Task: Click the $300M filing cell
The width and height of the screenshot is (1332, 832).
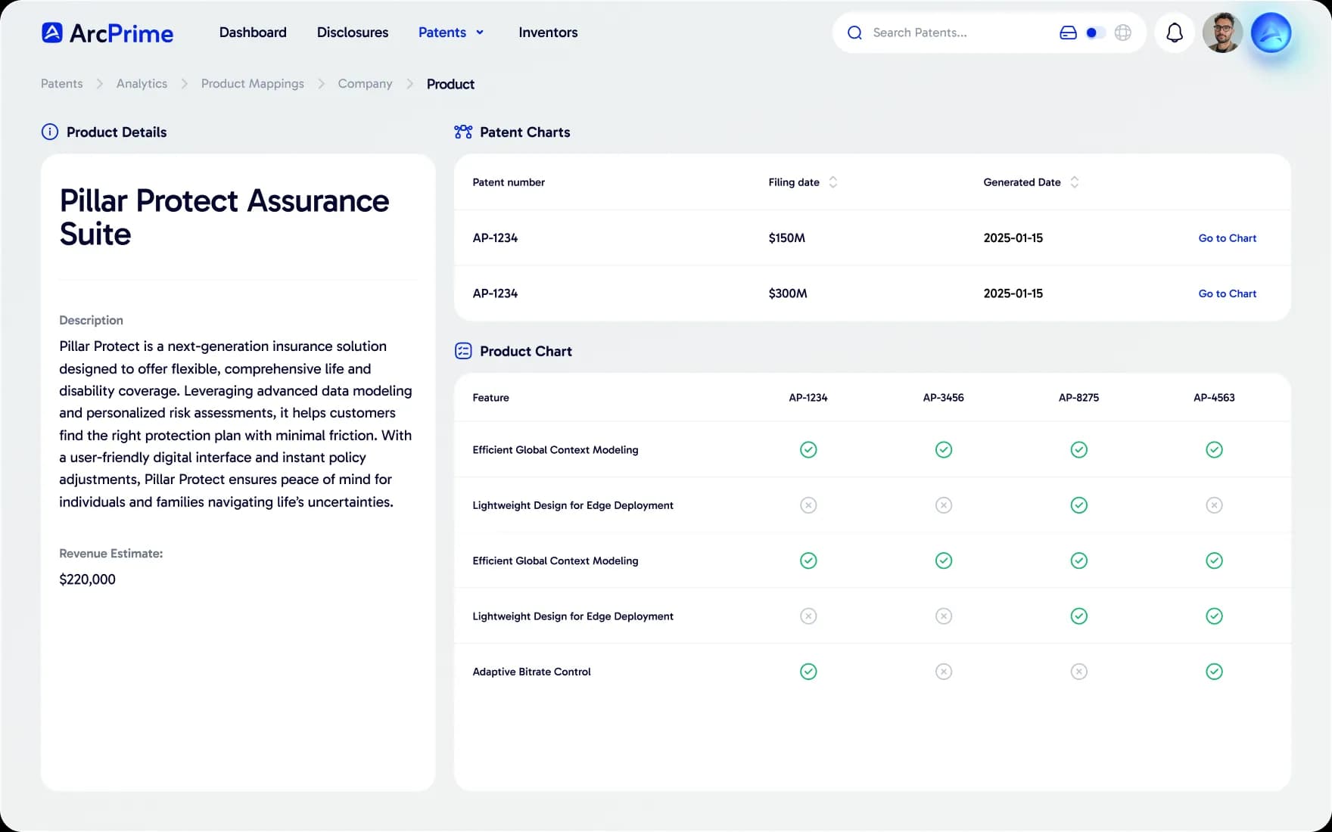Action: click(788, 293)
